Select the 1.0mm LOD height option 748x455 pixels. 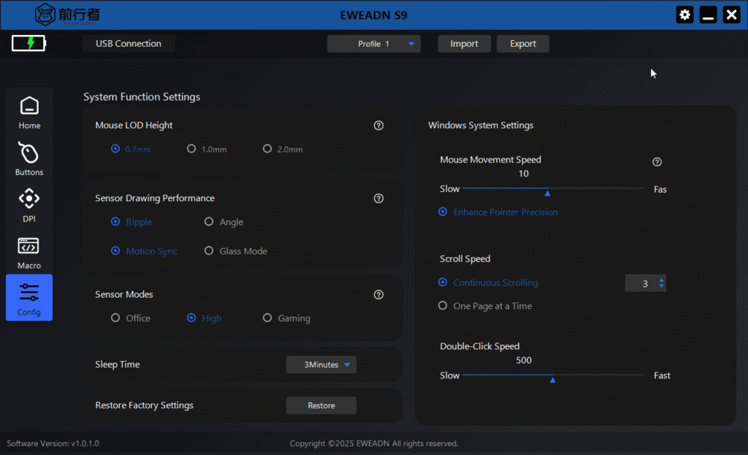click(x=207, y=149)
